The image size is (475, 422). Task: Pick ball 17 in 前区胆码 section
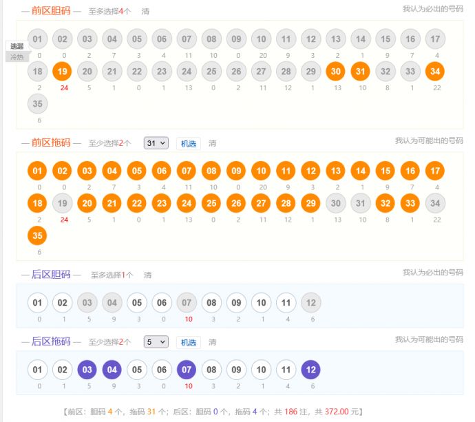434,39
